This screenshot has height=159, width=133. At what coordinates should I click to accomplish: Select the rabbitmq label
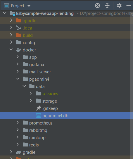(38, 130)
